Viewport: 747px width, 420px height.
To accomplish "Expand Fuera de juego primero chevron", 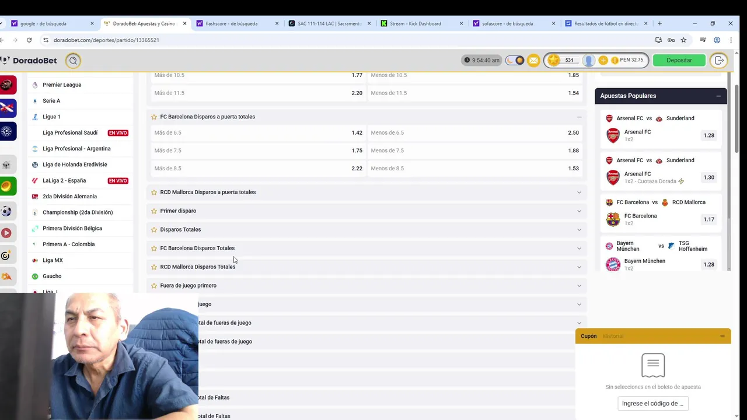I will pyautogui.click(x=579, y=285).
